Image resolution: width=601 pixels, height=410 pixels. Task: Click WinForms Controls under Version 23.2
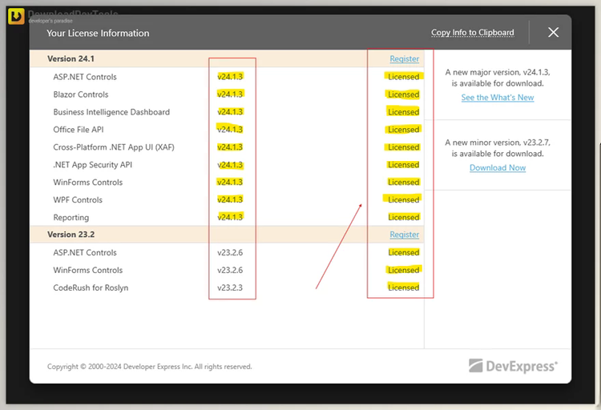[88, 270]
